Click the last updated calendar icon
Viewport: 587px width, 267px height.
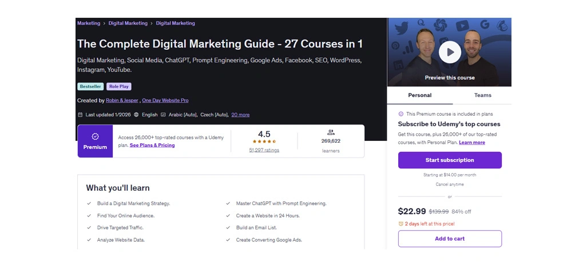(80, 115)
